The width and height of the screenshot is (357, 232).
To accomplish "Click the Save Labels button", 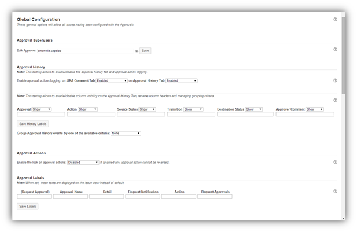I will coord(27,206).
